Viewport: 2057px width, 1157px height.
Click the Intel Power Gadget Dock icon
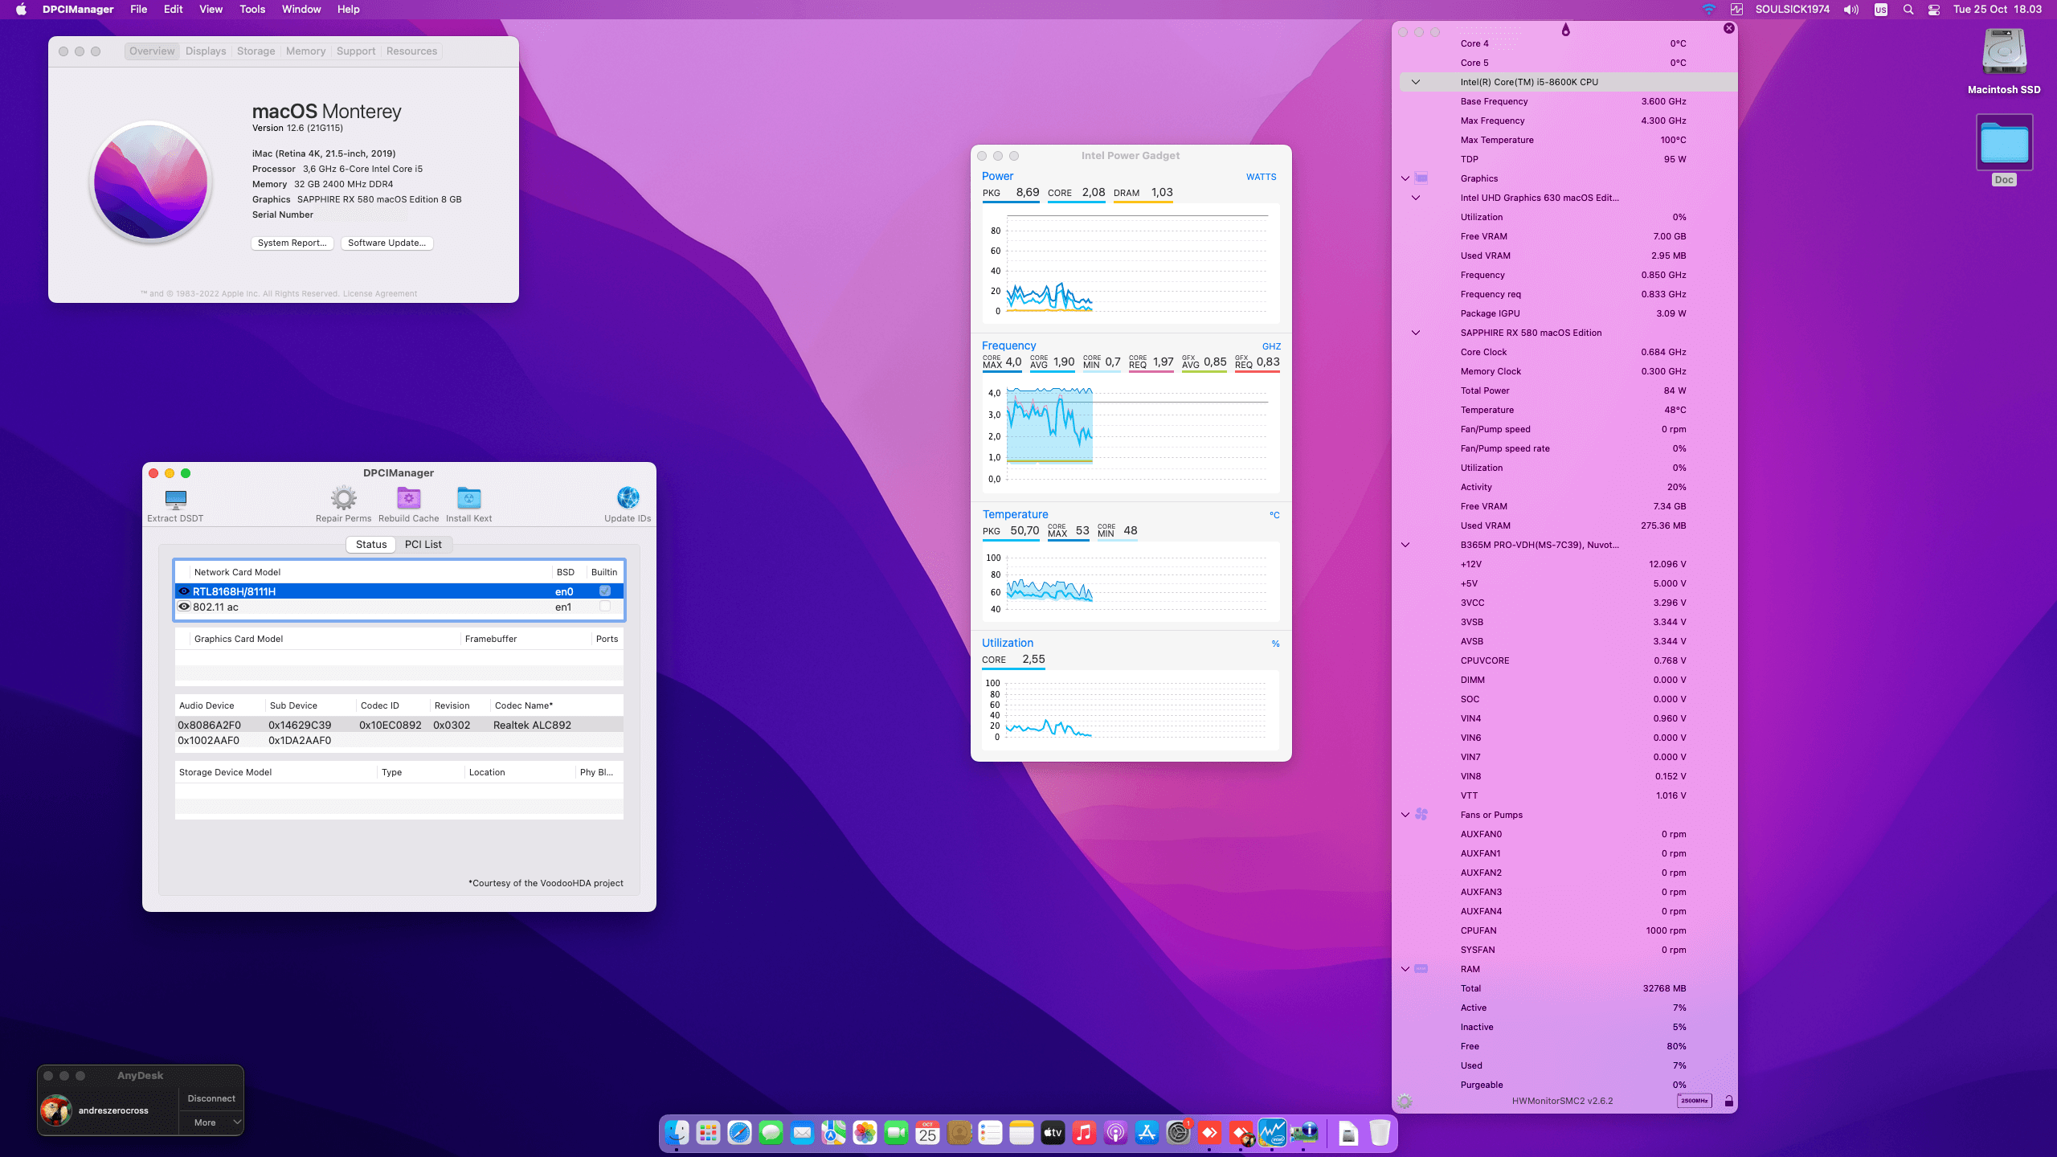click(1272, 1133)
